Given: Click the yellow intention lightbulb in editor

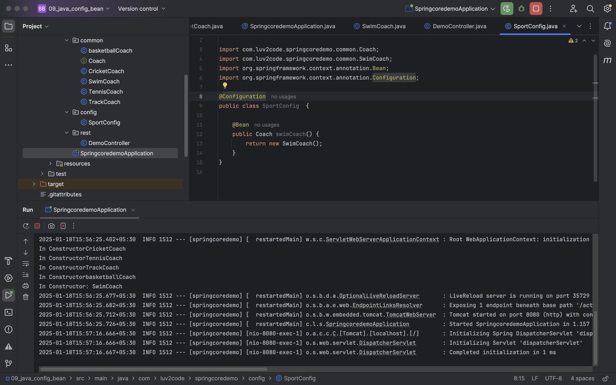Looking at the screenshot, I should [x=224, y=86].
